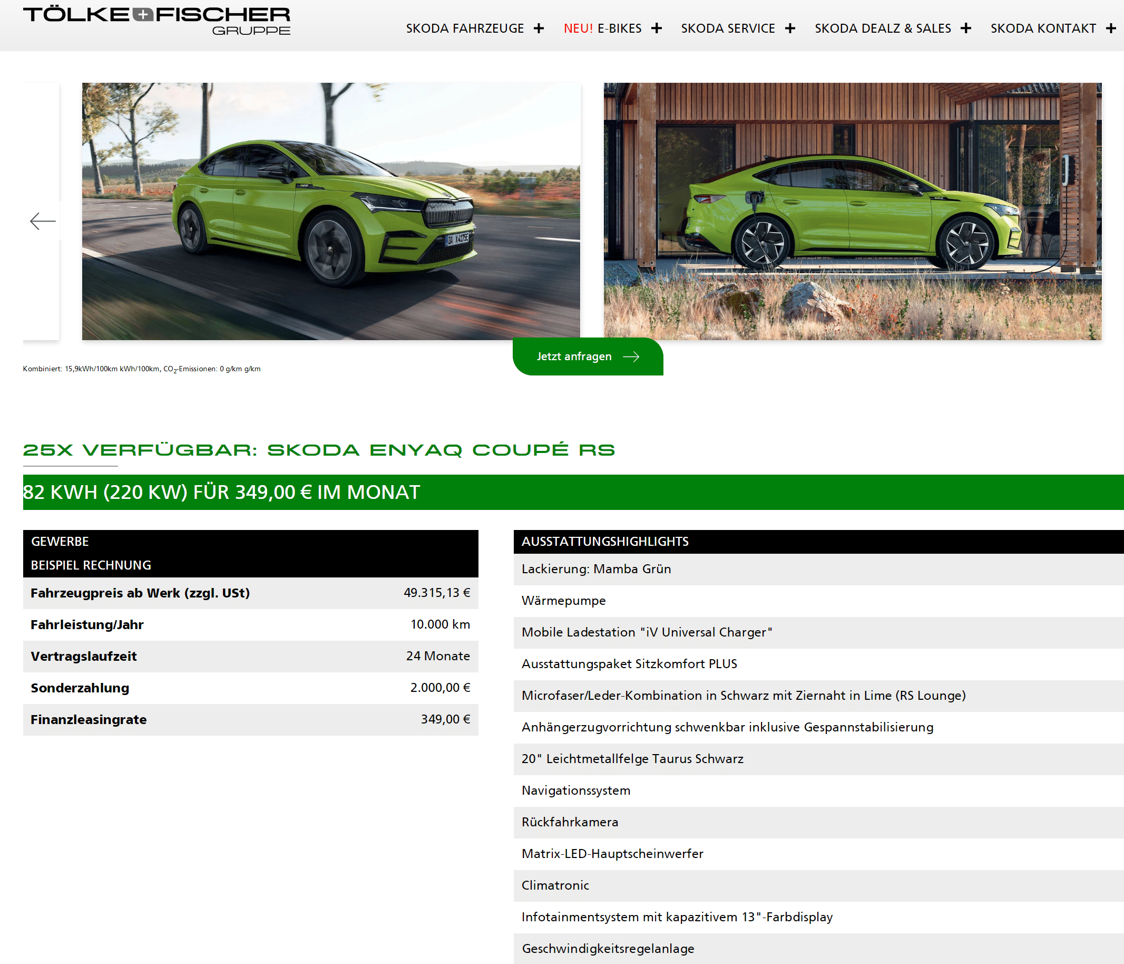
Task: Select the Vertragslaufzeit label
Action: (x=84, y=656)
